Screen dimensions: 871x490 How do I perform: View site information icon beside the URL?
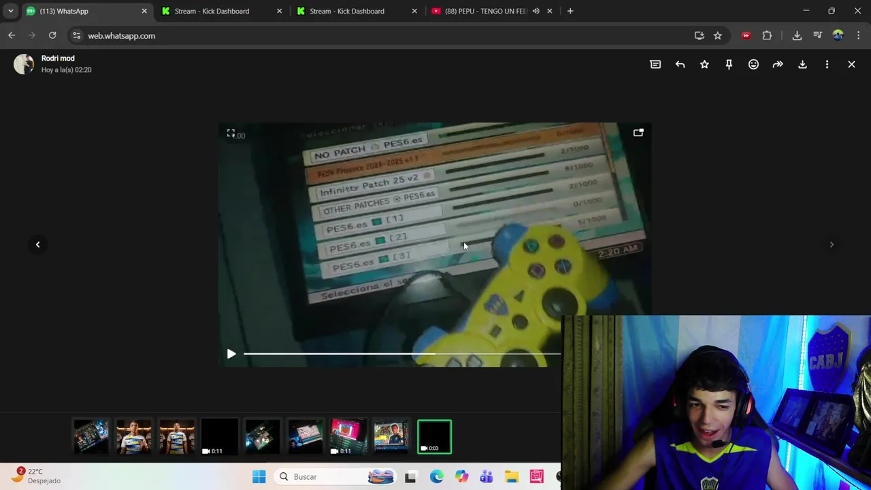tap(76, 35)
